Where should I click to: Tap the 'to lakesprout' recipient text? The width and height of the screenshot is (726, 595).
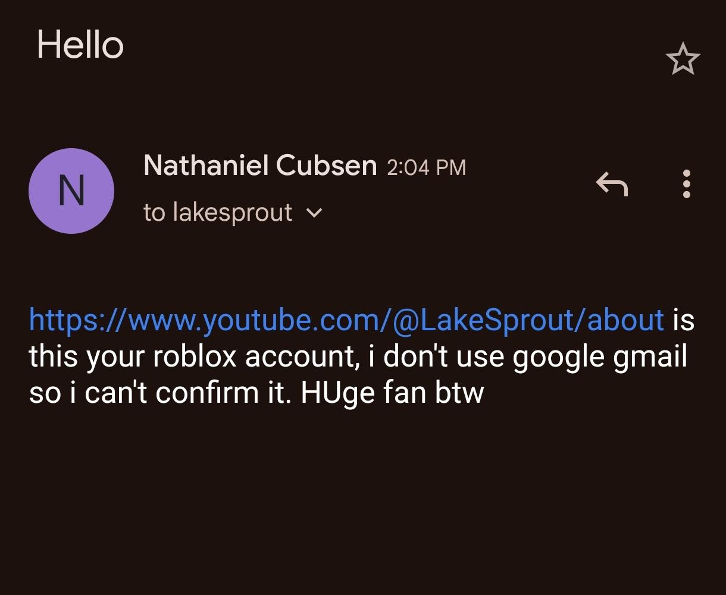point(218,212)
